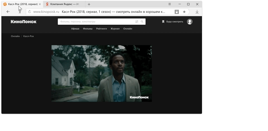Go back with the arrow button
This screenshot has height=131, width=268.
tap(8, 12)
